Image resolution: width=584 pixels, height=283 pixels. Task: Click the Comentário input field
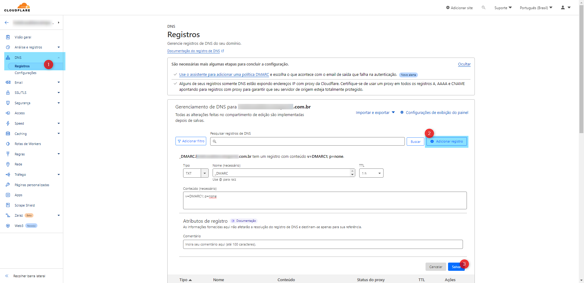(323, 244)
